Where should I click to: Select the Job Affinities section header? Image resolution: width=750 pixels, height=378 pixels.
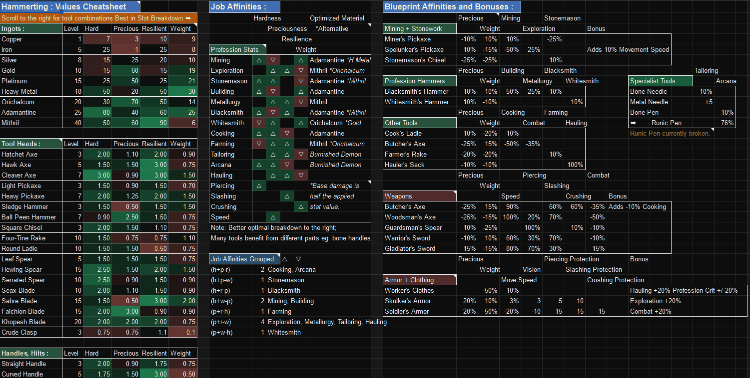click(x=244, y=7)
